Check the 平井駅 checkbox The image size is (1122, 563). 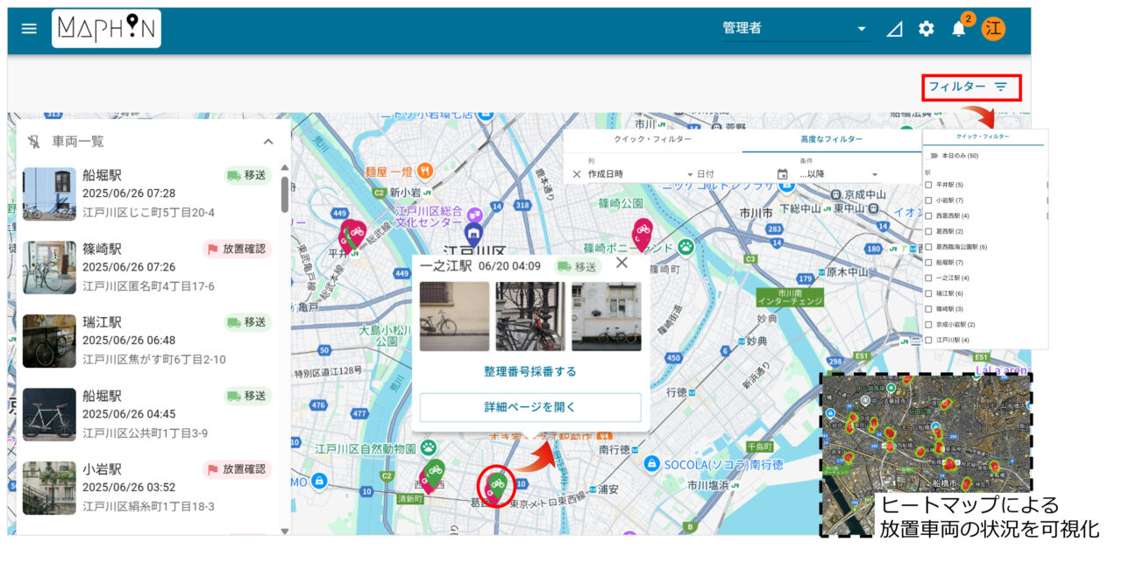929,185
